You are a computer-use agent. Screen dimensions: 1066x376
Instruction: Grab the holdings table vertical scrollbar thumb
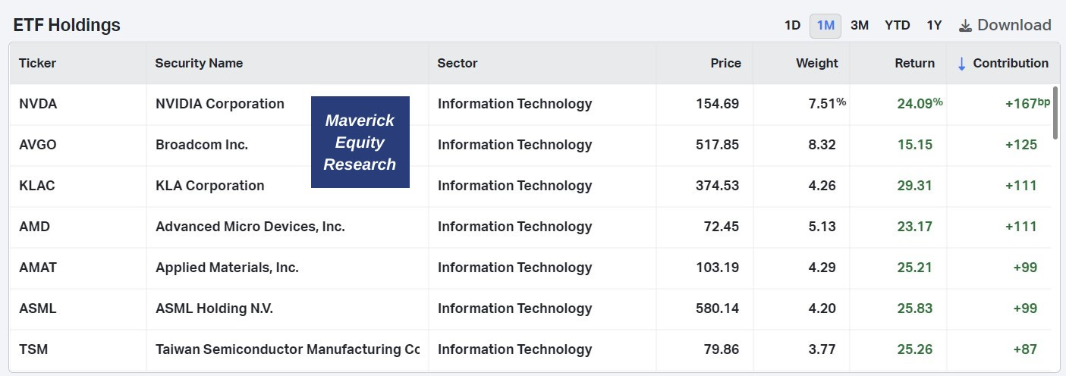(x=1055, y=113)
